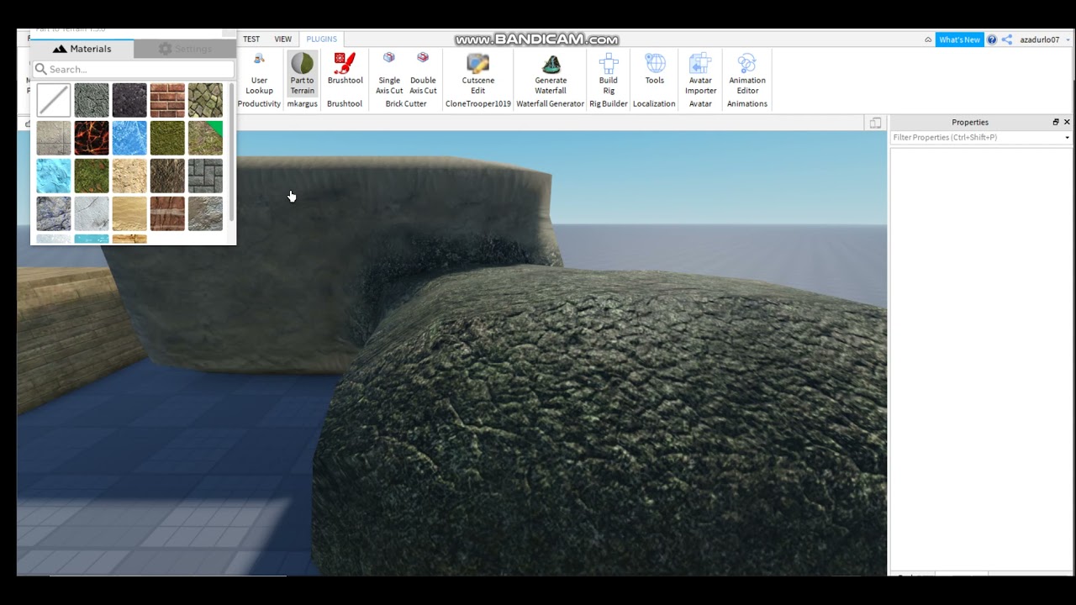The image size is (1076, 605).
Task: Choose the blue glacier material swatch
Action: click(129, 138)
